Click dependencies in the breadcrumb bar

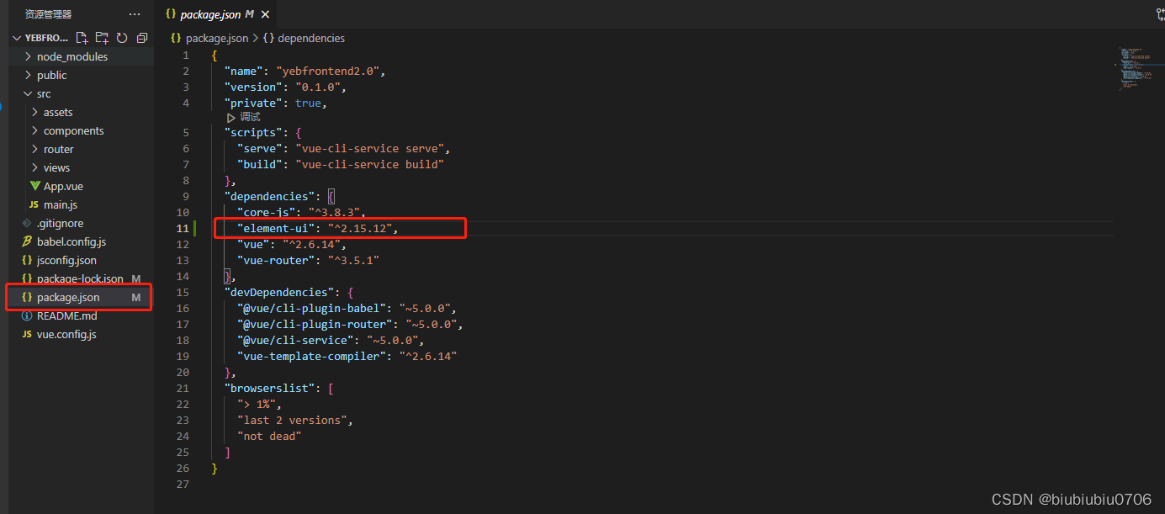point(311,38)
